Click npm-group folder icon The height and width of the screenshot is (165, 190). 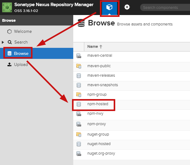pos(79,95)
